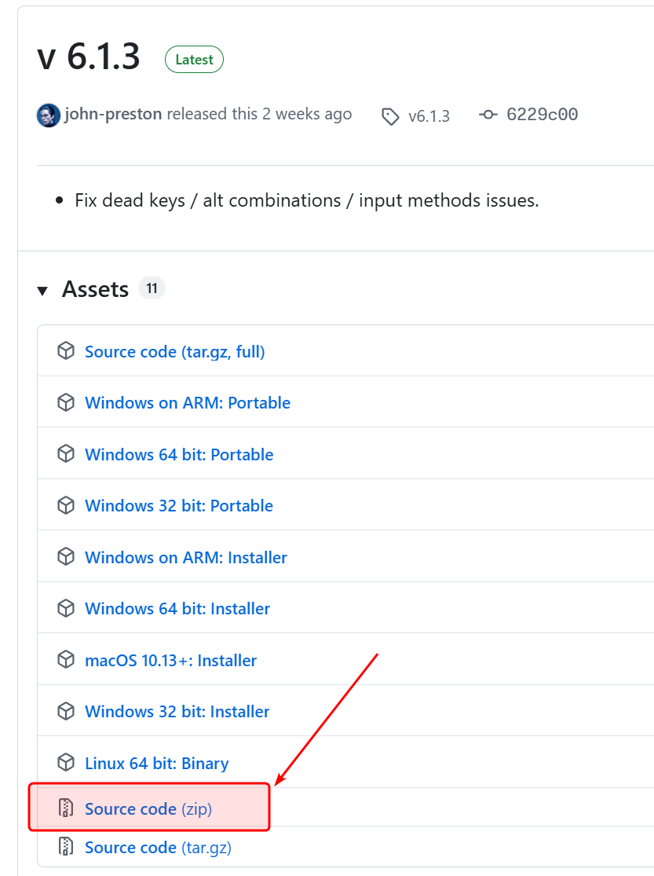This screenshot has width=654, height=876.
Task: Open commit 6229c00
Action: click(x=542, y=115)
